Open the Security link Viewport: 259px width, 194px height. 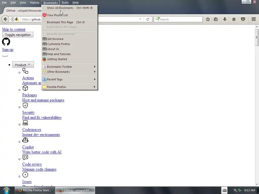tap(28, 112)
